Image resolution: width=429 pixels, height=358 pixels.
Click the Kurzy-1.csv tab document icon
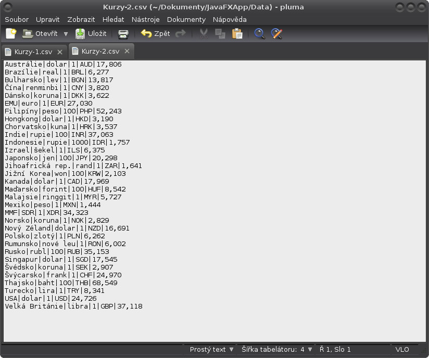pyautogui.click(x=8, y=52)
